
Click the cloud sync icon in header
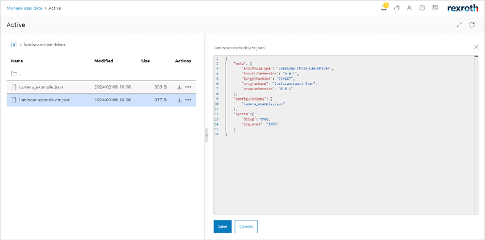pos(396,9)
